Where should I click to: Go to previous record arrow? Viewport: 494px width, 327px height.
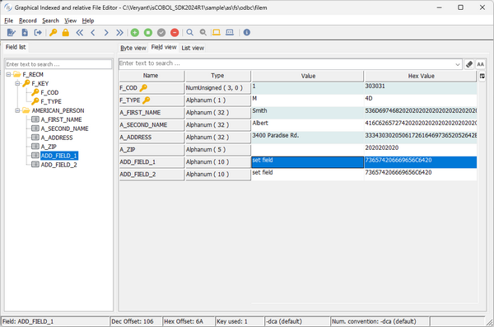93,32
